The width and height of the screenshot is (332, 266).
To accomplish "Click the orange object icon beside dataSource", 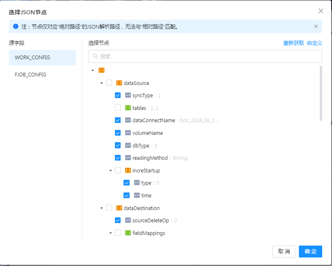I will [x=119, y=83].
